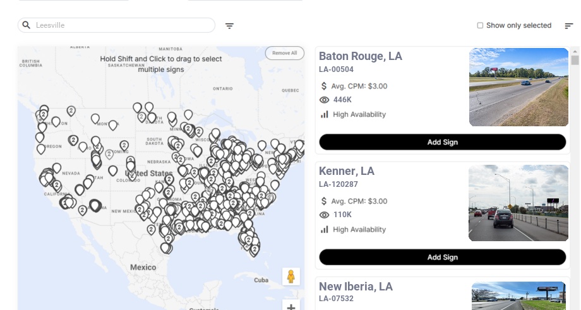Click the Baton Rouge impressions eye icon
Screen dimensions: 581x310
pos(325,100)
